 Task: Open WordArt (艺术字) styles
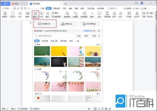pyautogui.click(x=137, y=15)
